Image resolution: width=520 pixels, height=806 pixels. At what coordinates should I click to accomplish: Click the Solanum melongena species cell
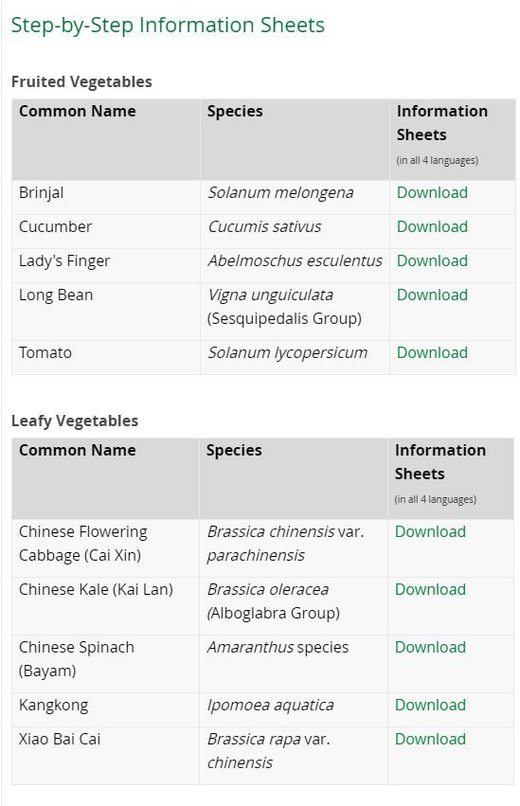click(x=295, y=197)
